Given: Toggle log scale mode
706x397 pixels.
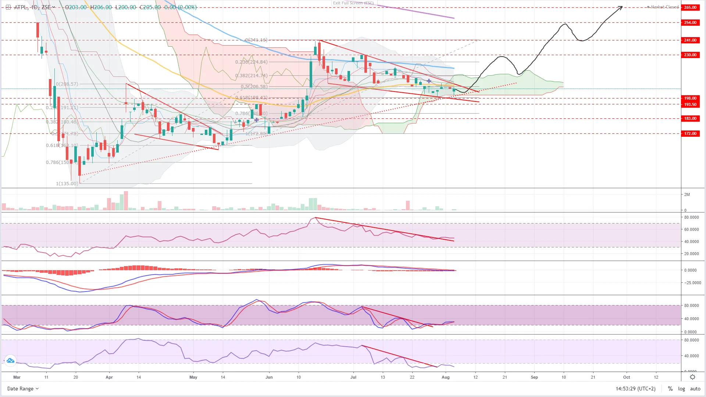Looking at the screenshot, I should (x=681, y=389).
